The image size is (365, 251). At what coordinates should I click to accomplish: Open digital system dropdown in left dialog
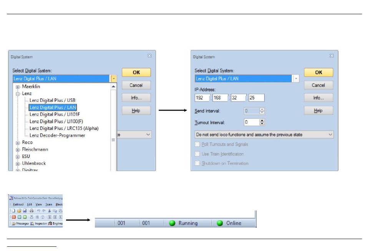pyautogui.click(x=114, y=79)
